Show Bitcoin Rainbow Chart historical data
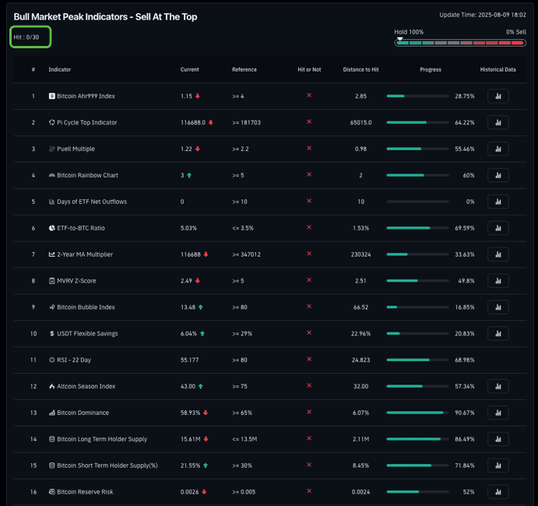 498,175
